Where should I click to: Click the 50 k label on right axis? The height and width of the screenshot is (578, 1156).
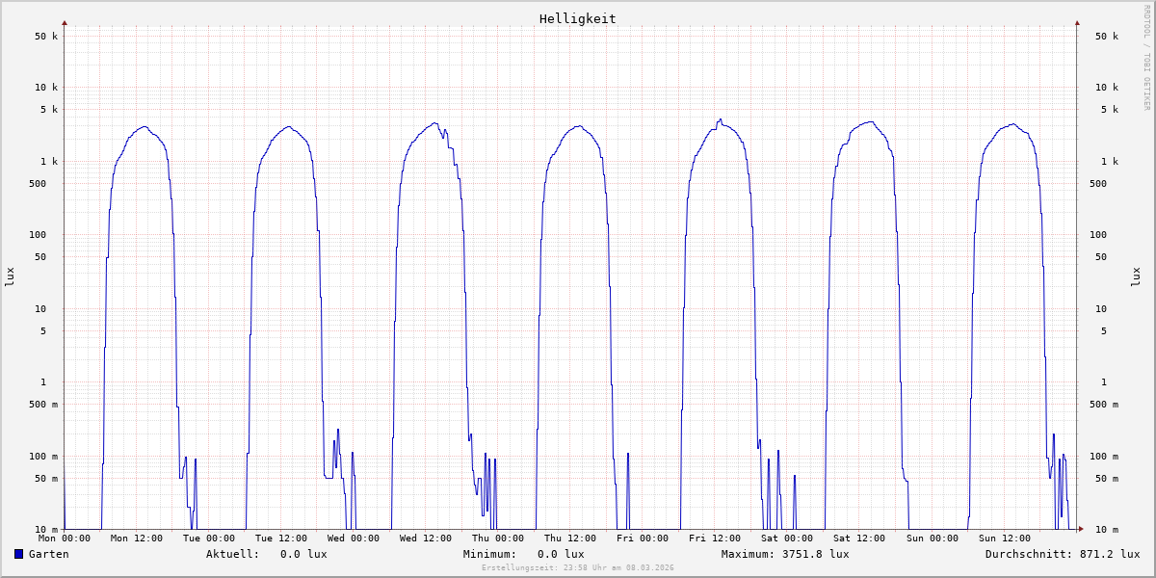tap(1107, 37)
